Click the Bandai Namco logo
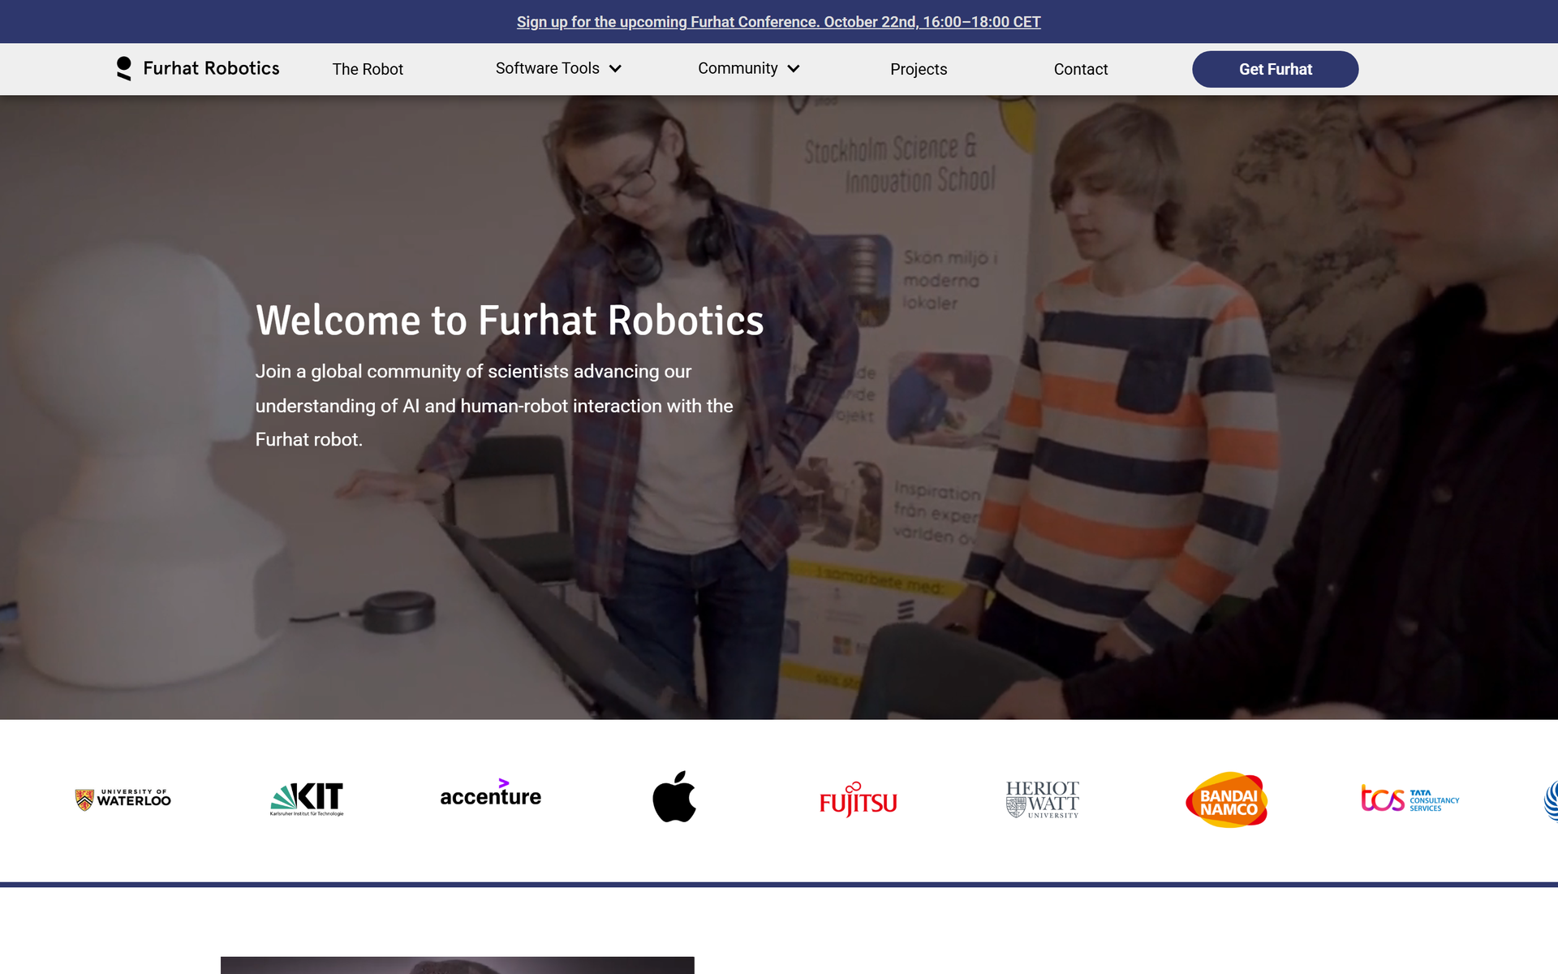The width and height of the screenshot is (1558, 974). pos(1226,799)
